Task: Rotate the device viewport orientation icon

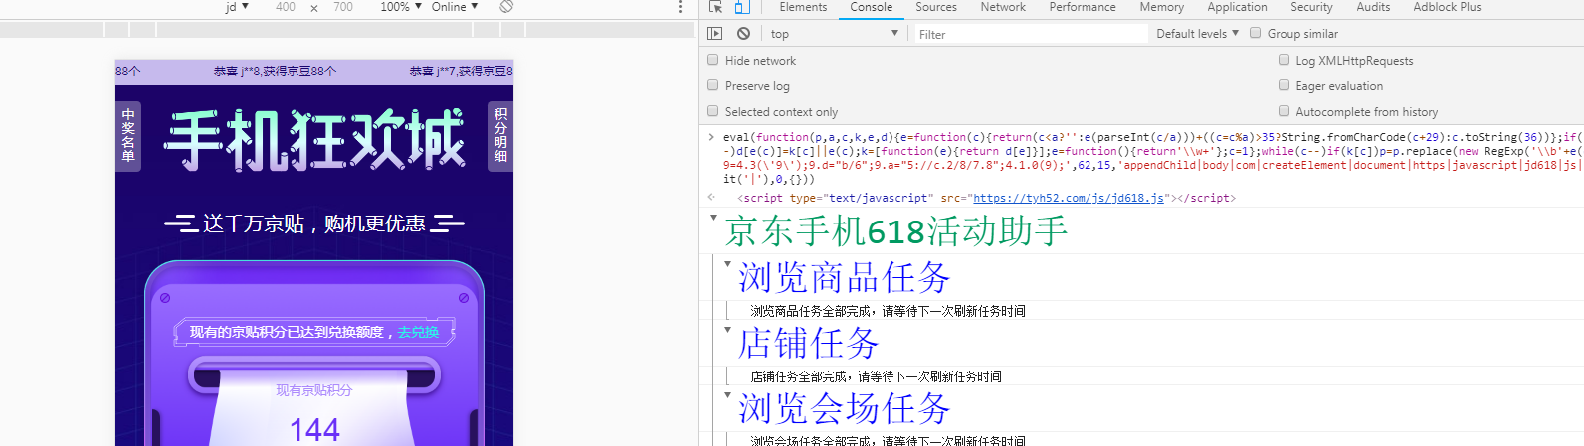Action: [506, 7]
